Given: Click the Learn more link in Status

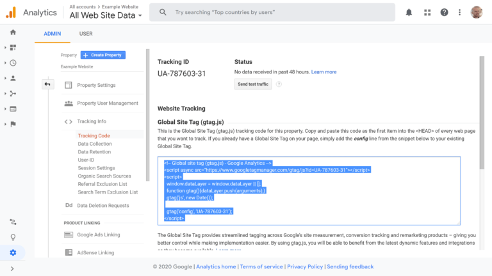Looking at the screenshot, I should (324, 72).
